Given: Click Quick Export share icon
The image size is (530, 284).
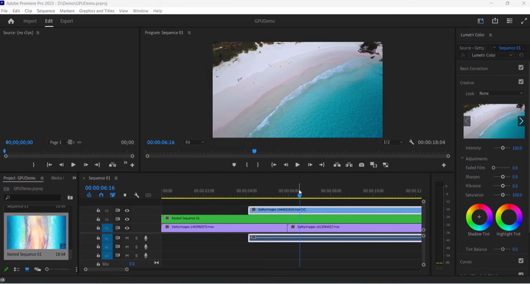Looking at the screenshot, I should click(x=495, y=21).
